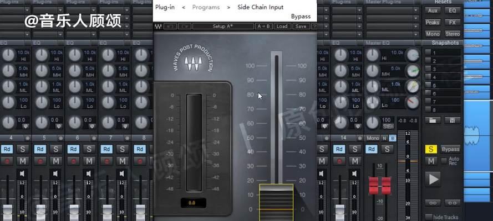Click the Waves logo in the plug-in toolbar
493x221 pixels.
click(x=158, y=27)
